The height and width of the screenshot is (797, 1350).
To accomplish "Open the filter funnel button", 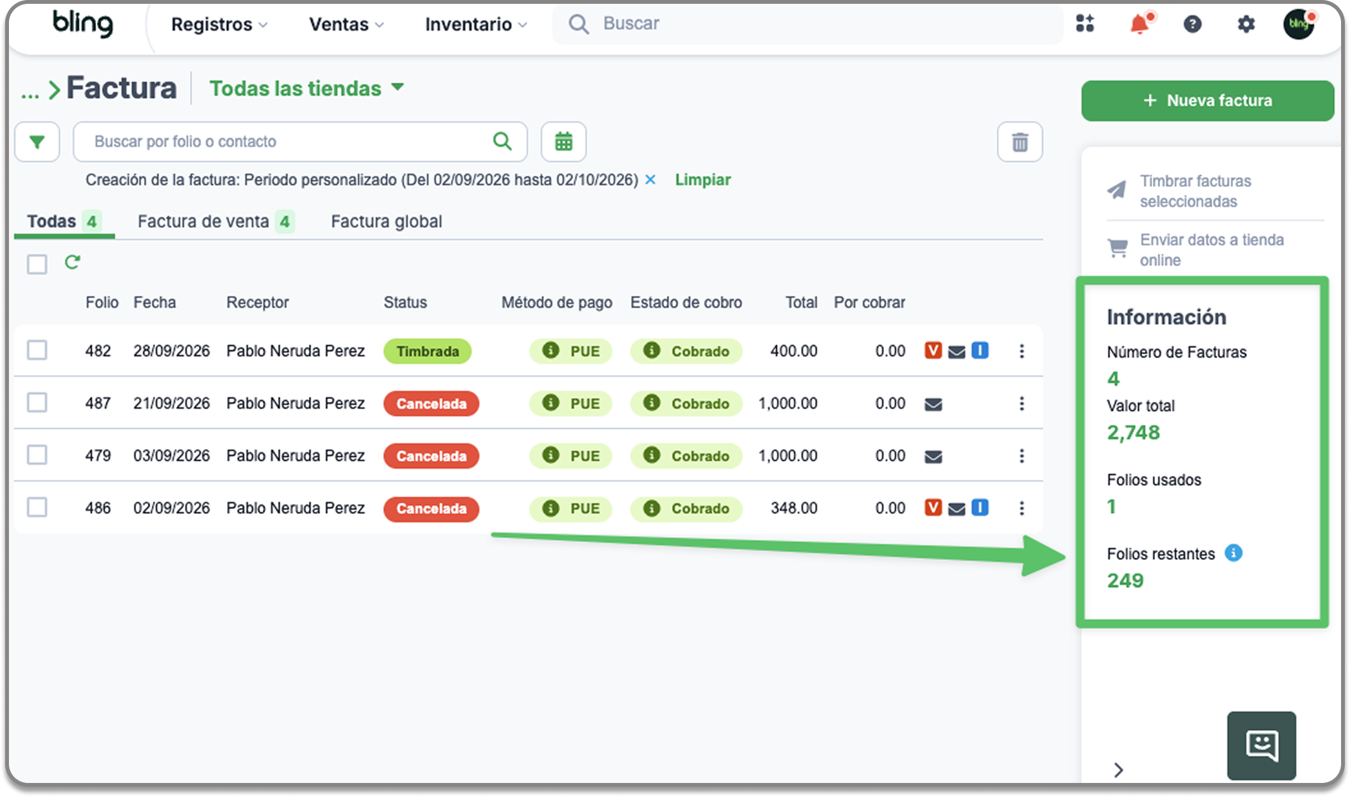I will pos(37,142).
